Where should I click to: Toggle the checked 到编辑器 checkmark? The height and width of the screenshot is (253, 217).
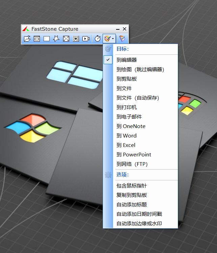click(x=108, y=60)
